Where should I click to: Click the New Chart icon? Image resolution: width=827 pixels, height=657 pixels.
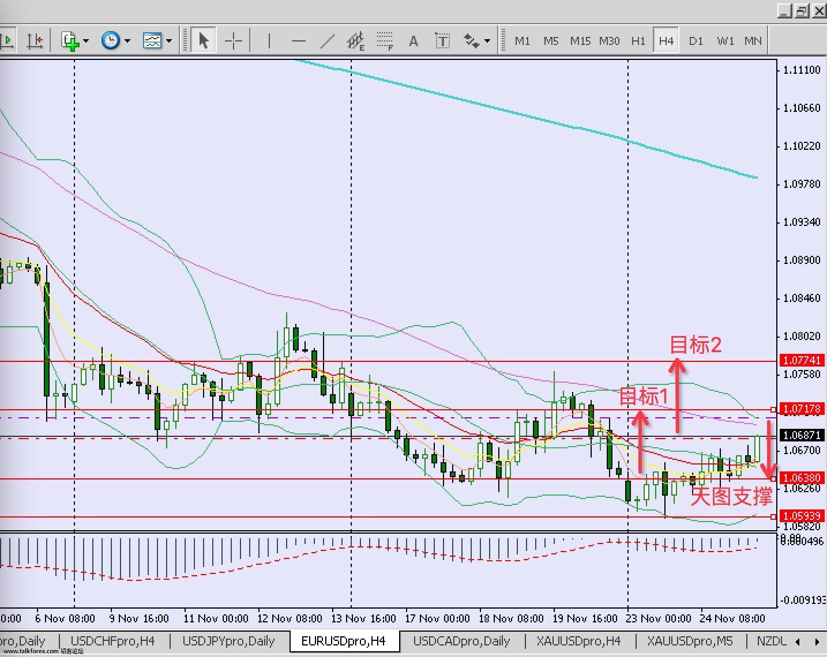70,41
